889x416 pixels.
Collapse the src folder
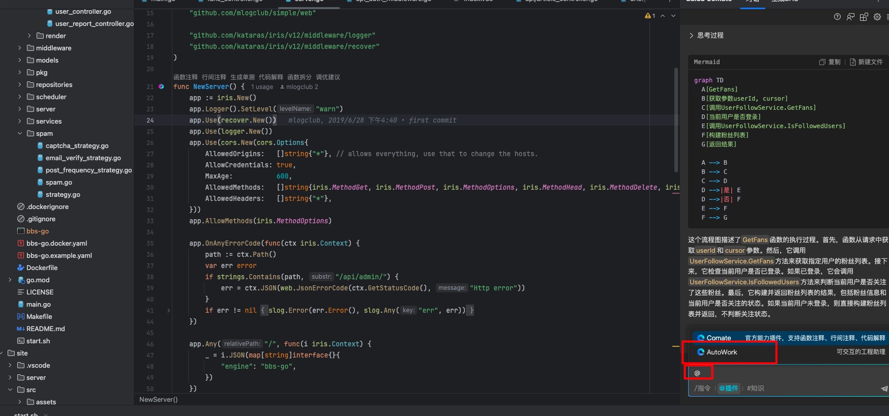coord(10,390)
